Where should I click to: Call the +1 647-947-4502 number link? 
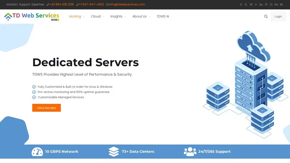pyautogui.click(x=91, y=5)
